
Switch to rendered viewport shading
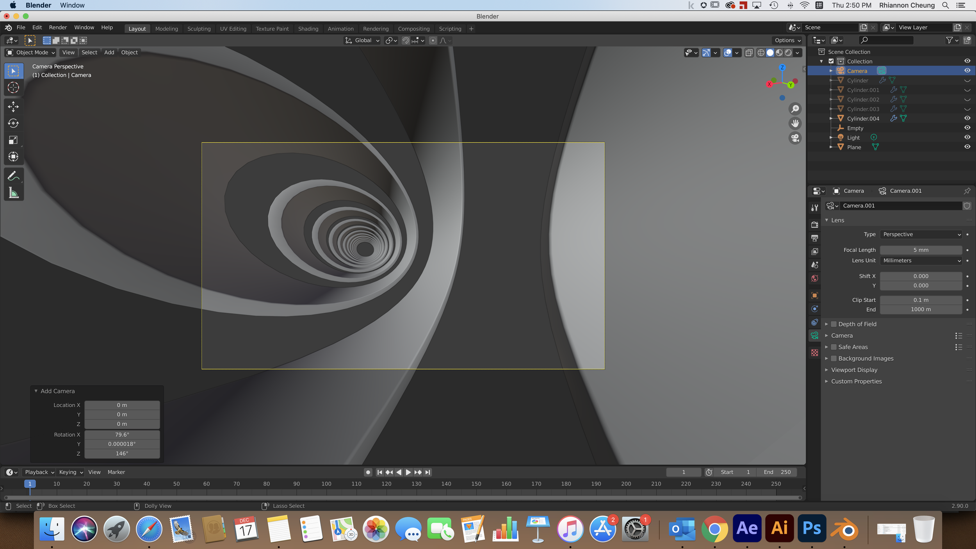788,53
